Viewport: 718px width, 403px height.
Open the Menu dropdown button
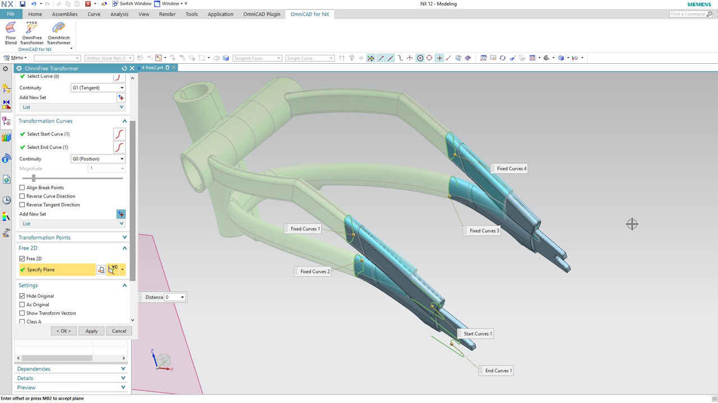coord(15,58)
